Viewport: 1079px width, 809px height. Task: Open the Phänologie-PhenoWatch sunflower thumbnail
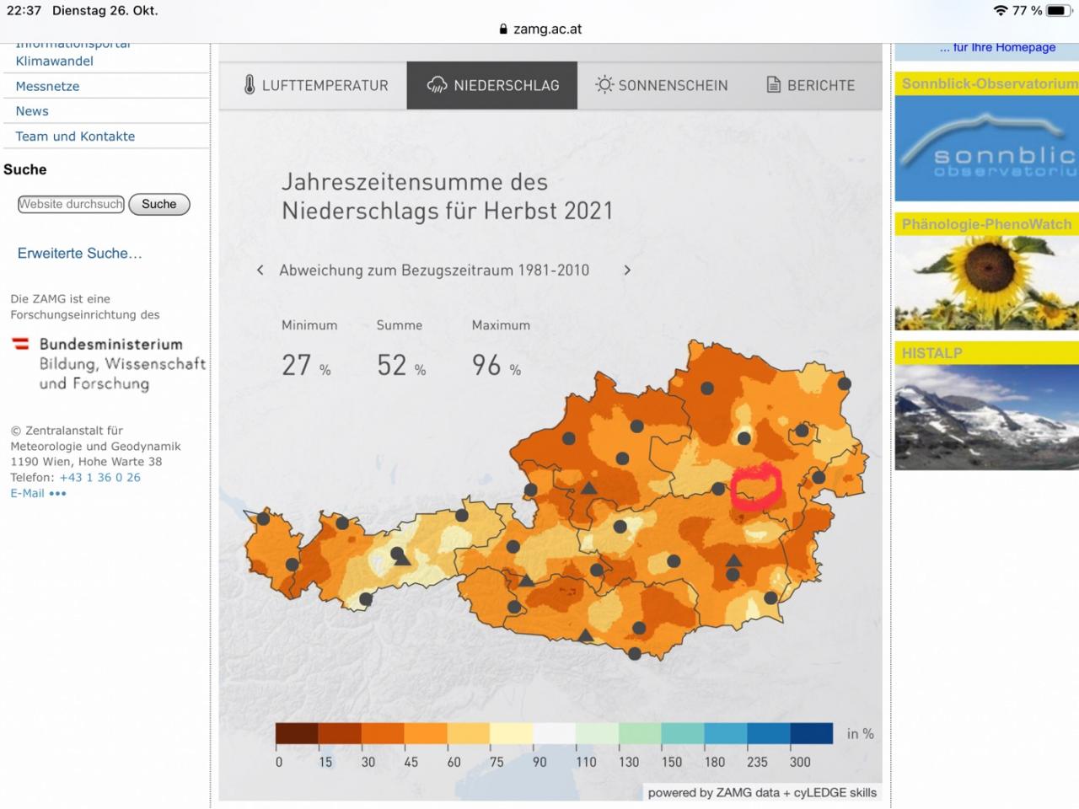coord(986,282)
